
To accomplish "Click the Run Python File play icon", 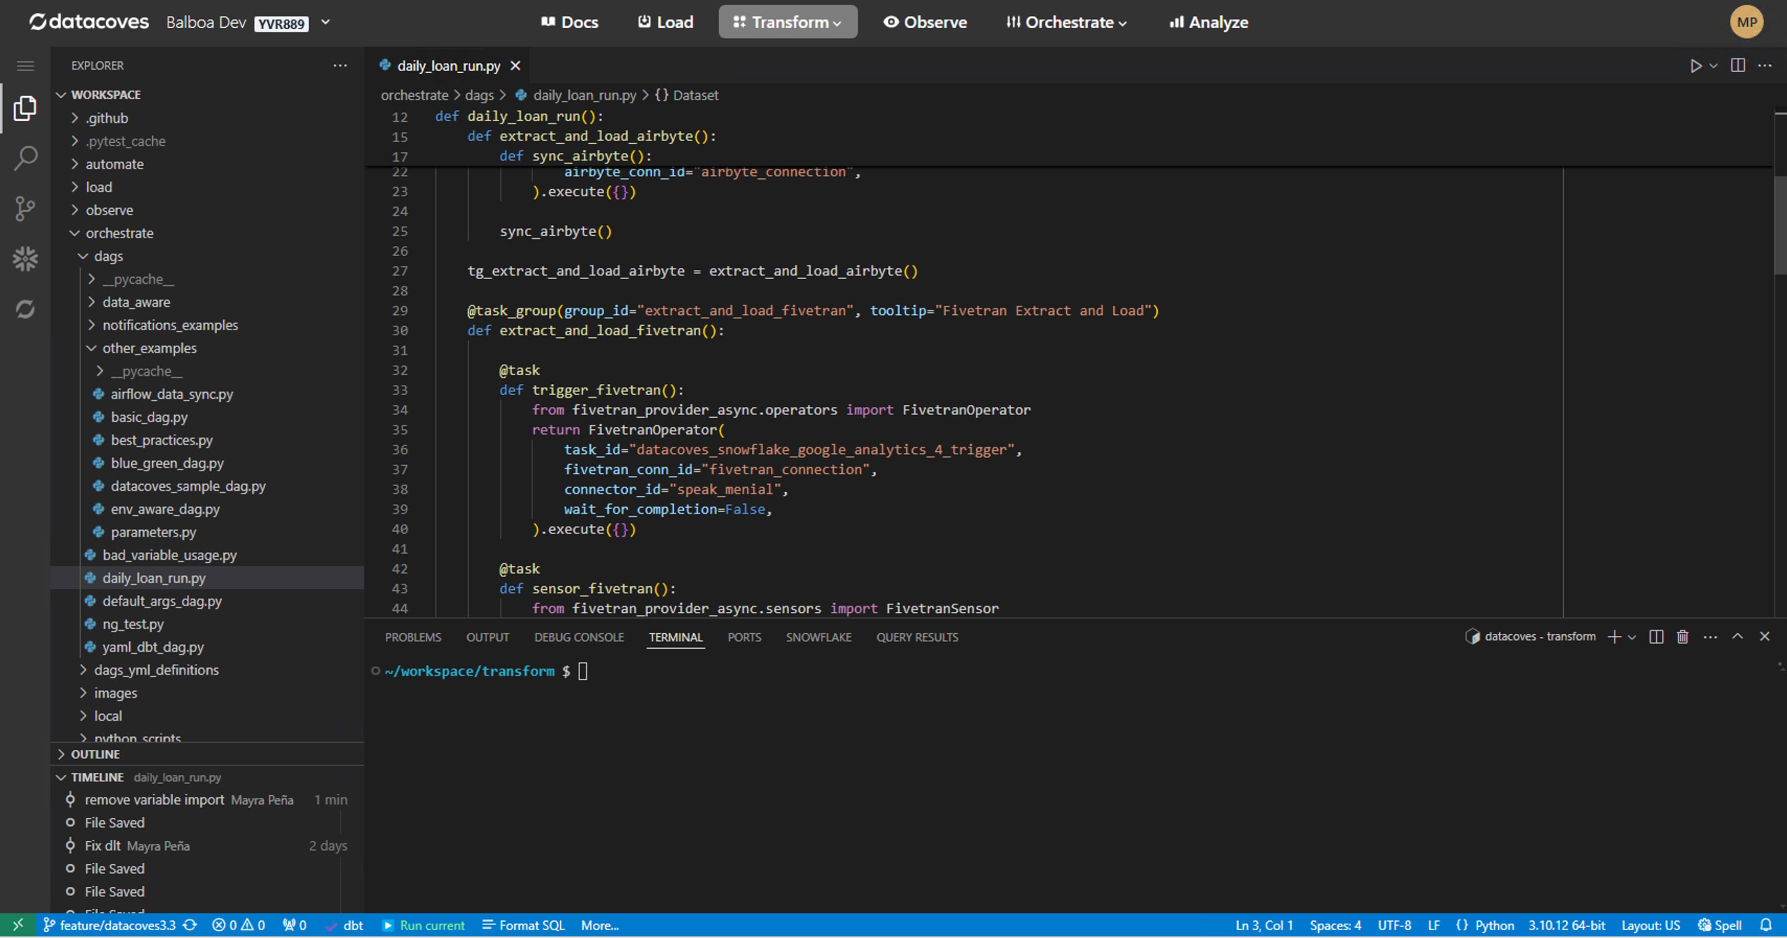I will [x=1695, y=66].
